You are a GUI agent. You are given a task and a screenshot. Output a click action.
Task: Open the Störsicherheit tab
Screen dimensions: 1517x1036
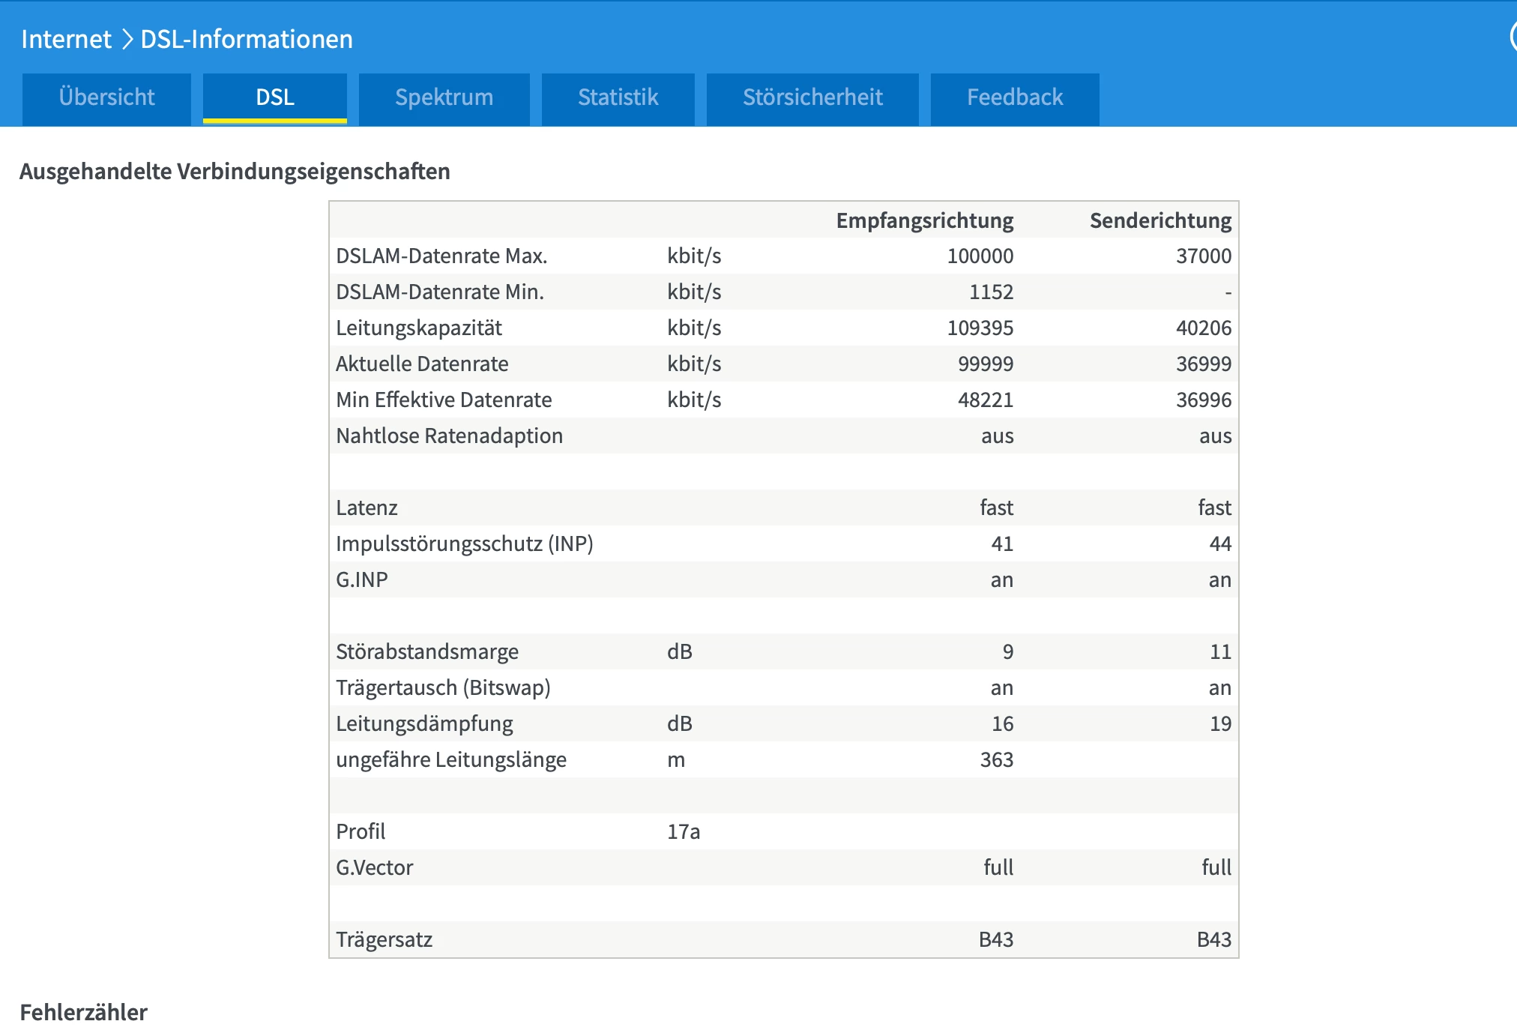point(812,97)
